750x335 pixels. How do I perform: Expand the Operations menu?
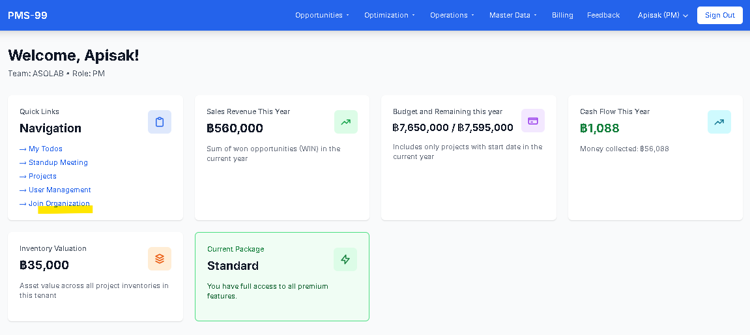(452, 15)
